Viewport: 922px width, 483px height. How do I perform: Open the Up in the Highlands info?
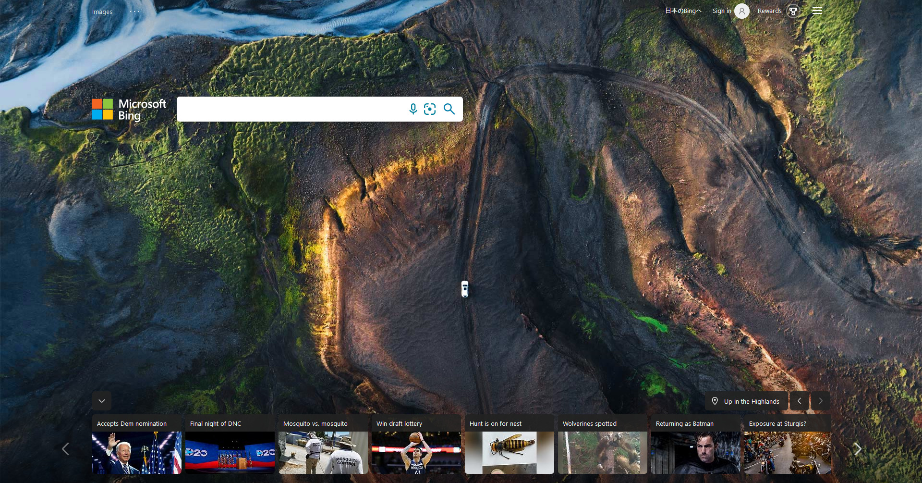(752, 402)
